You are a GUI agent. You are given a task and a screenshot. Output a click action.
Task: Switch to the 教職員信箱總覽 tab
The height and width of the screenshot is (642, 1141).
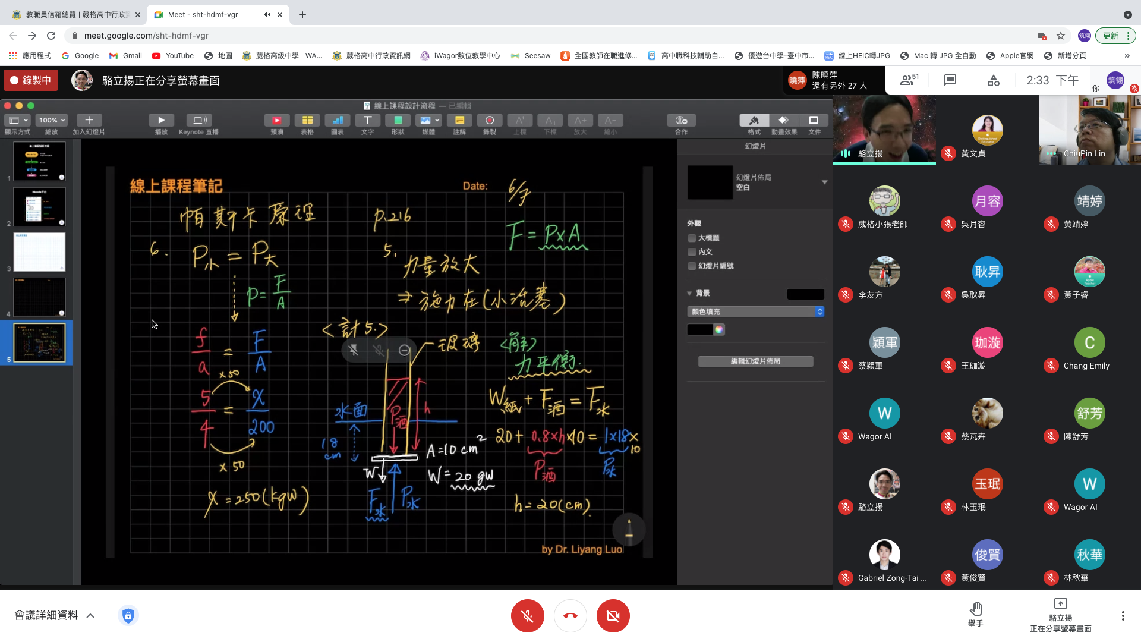coord(76,14)
